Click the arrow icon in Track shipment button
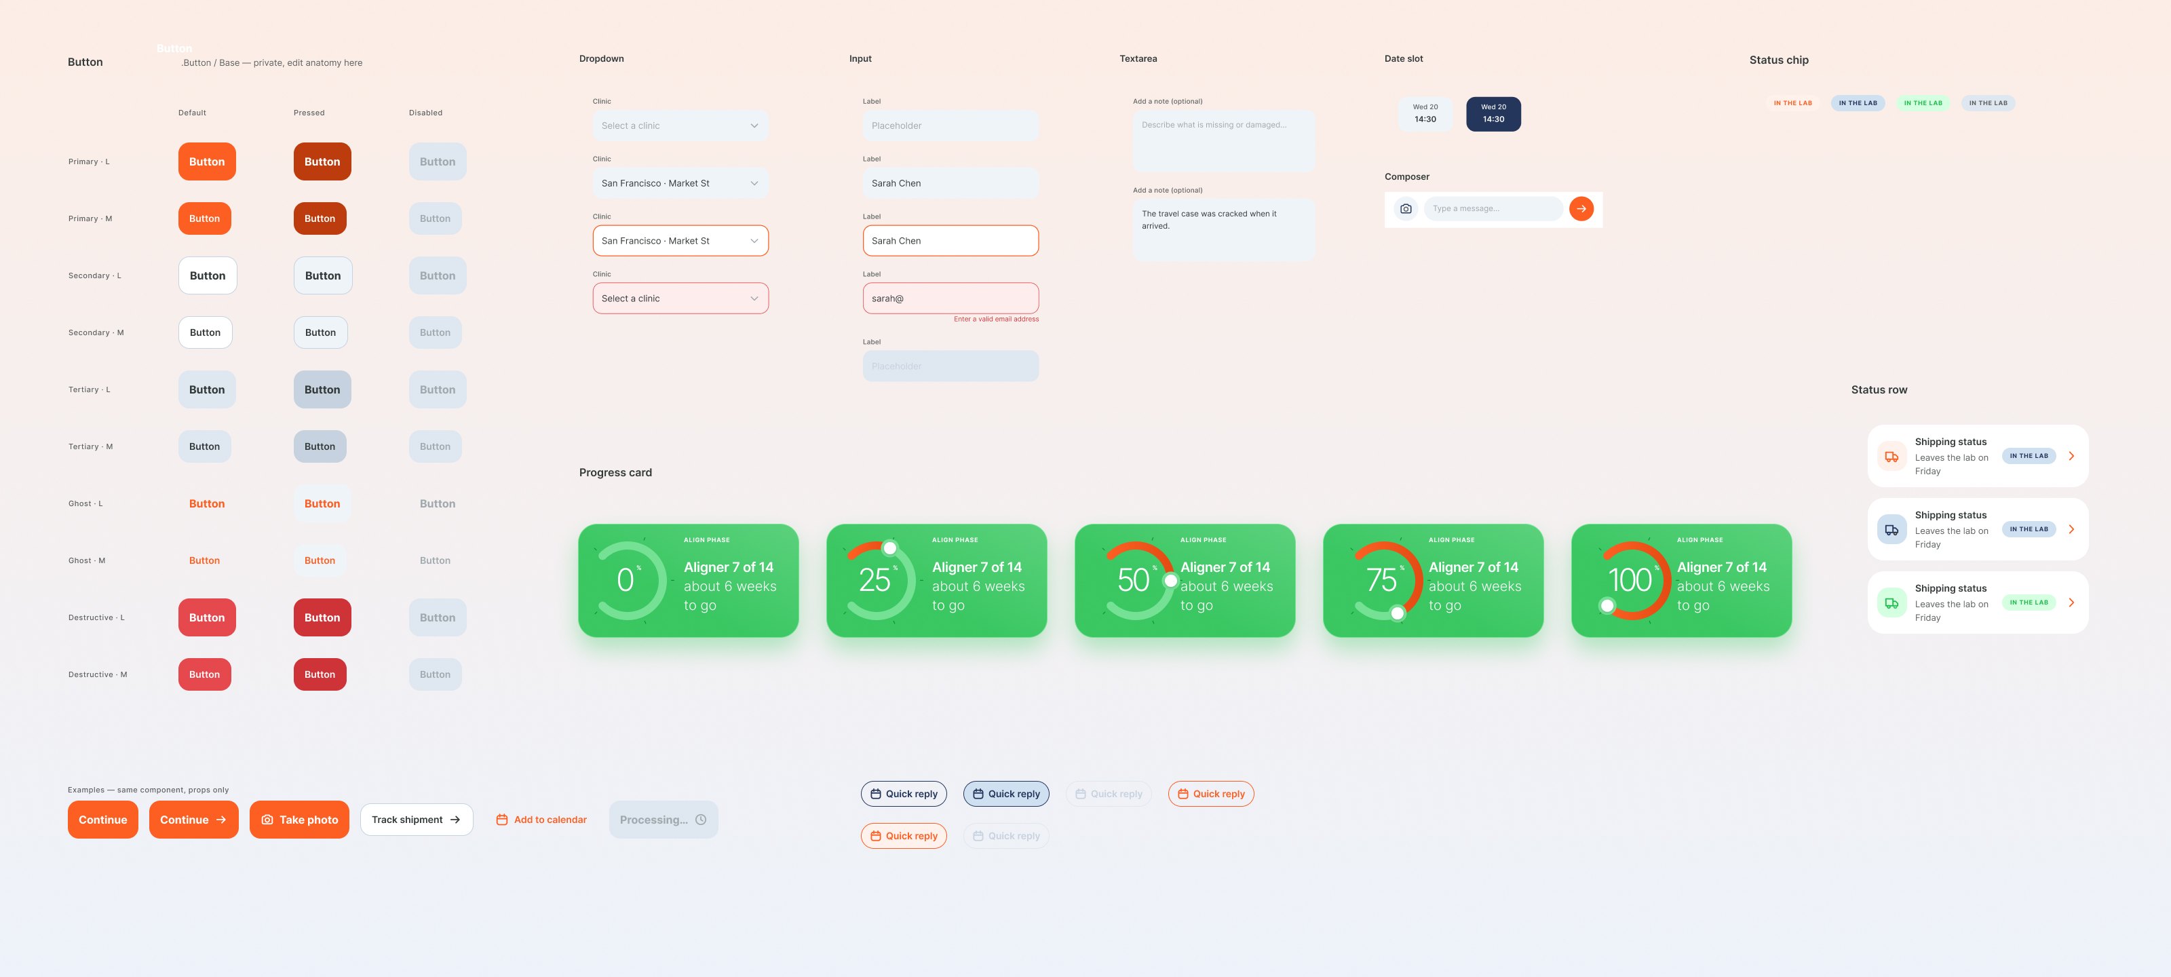Image resolution: width=2171 pixels, height=977 pixels. (455, 820)
